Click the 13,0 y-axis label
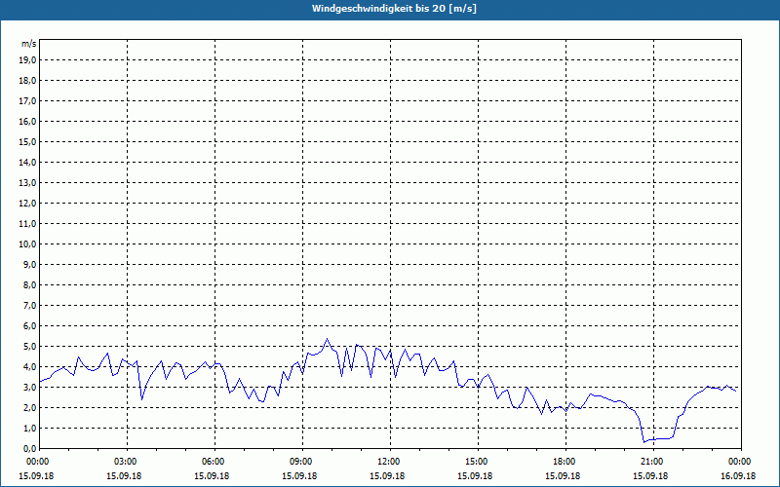Image resolution: width=780 pixels, height=487 pixels. [27, 182]
